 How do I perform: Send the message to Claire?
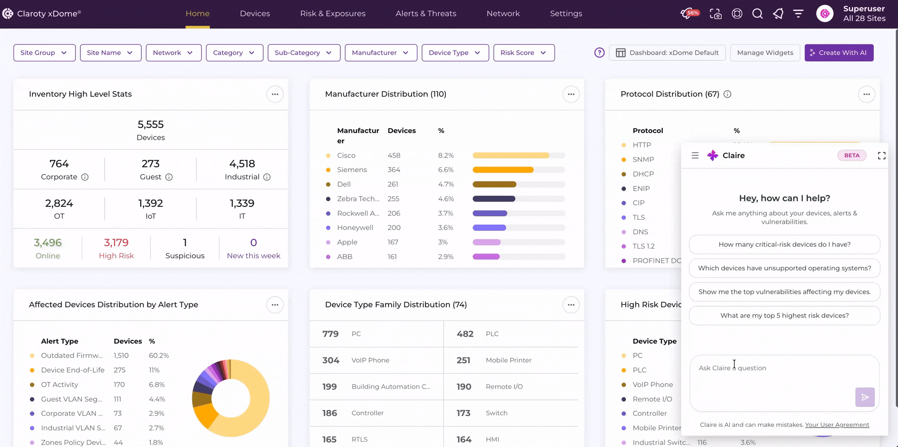point(865,397)
